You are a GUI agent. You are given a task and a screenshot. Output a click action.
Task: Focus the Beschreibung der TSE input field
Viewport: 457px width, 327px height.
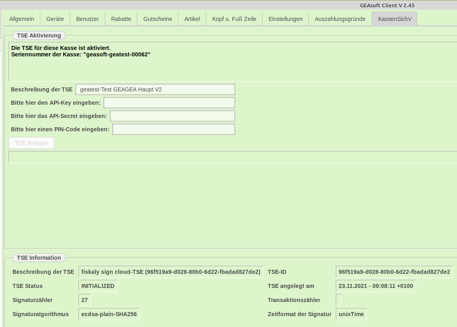155,89
